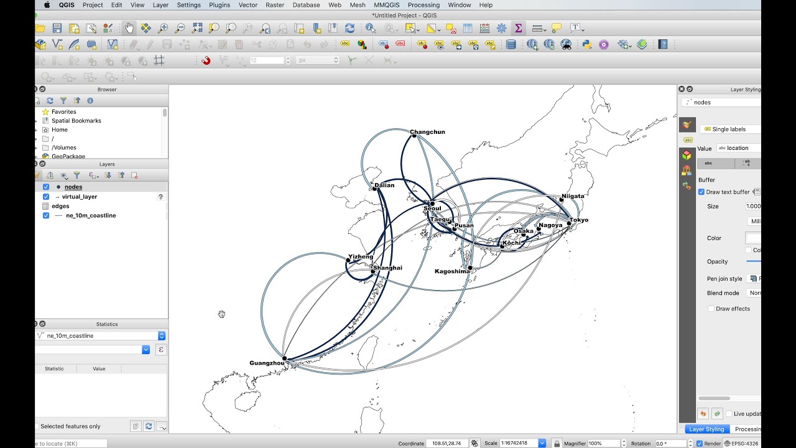Image resolution: width=796 pixels, height=448 pixels.
Task: Click the buffer Opacity slider
Action: click(x=754, y=261)
